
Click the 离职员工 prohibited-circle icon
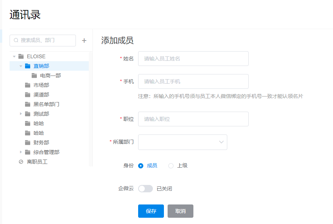[x=21, y=162]
